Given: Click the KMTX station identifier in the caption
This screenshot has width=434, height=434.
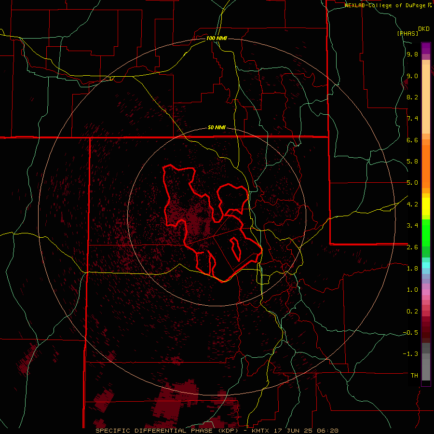Looking at the screenshot, I should 261,431.
